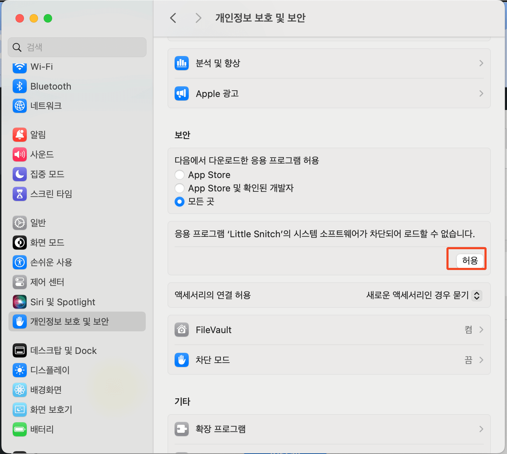The height and width of the screenshot is (454, 507).
Task: Open the 제어 센터 sidebar item label
Action: point(47,282)
